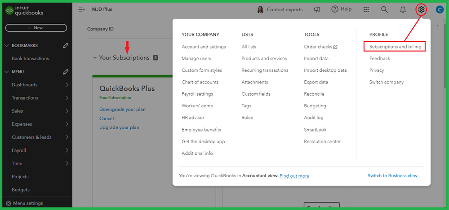The width and height of the screenshot is (449, 210).
Task: Expand the Payroll submenu arrow
Action: point(67,150)
